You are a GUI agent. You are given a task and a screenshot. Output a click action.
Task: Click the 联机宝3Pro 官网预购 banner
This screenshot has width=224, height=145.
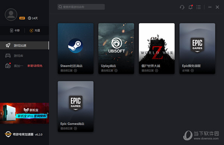(24, 113)
